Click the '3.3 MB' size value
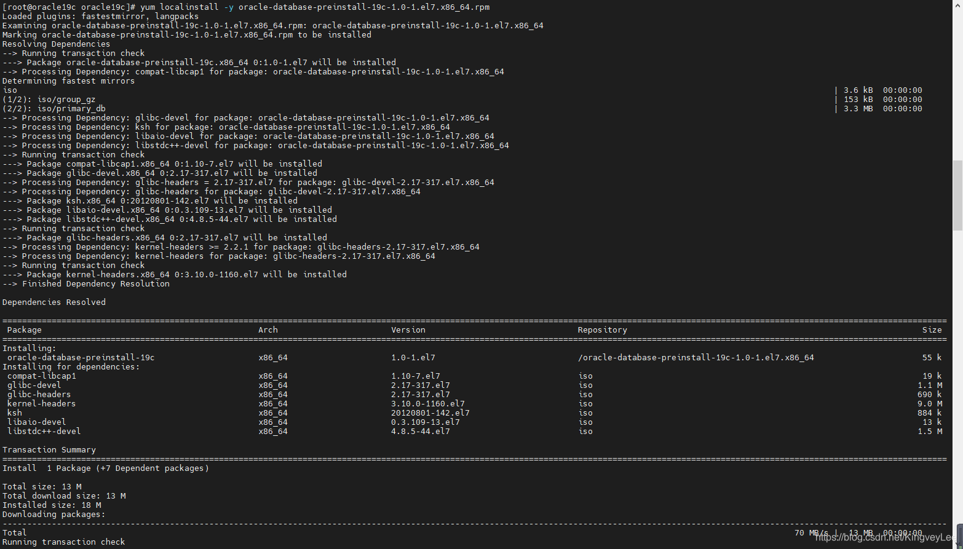This screenshot has height=549, width=963. (858, 108)
